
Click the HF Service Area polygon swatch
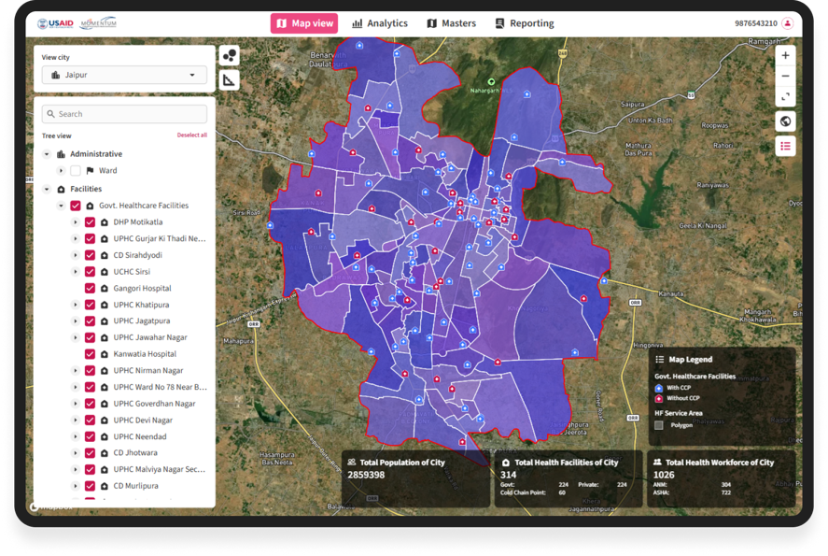659,425
